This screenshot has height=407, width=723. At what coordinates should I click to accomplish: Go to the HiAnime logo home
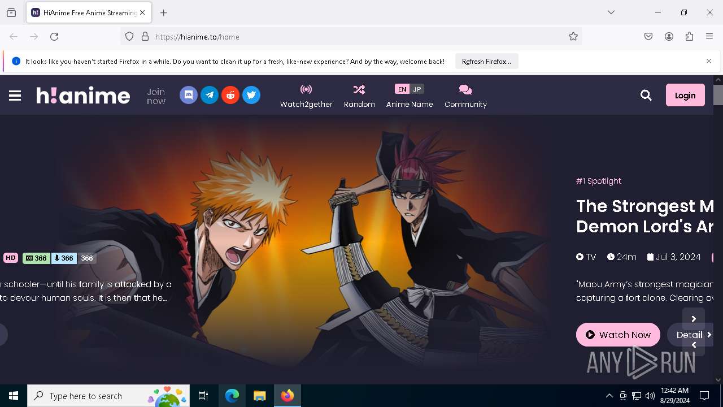[x=83, y=96]
